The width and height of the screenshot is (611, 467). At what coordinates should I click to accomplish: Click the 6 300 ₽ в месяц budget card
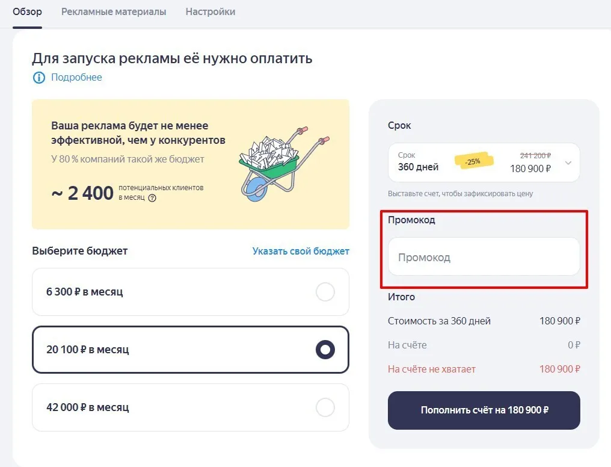coord(191,292)
